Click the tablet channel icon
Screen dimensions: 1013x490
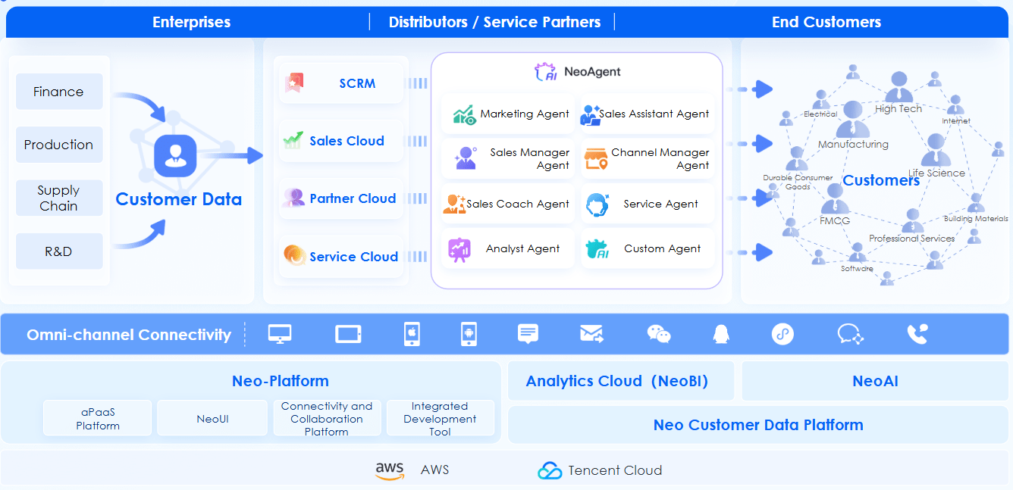point(348,334)
